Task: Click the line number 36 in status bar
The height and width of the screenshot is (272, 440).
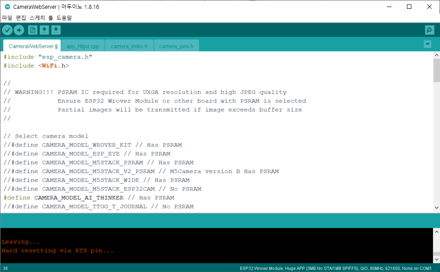Action: 5,268
